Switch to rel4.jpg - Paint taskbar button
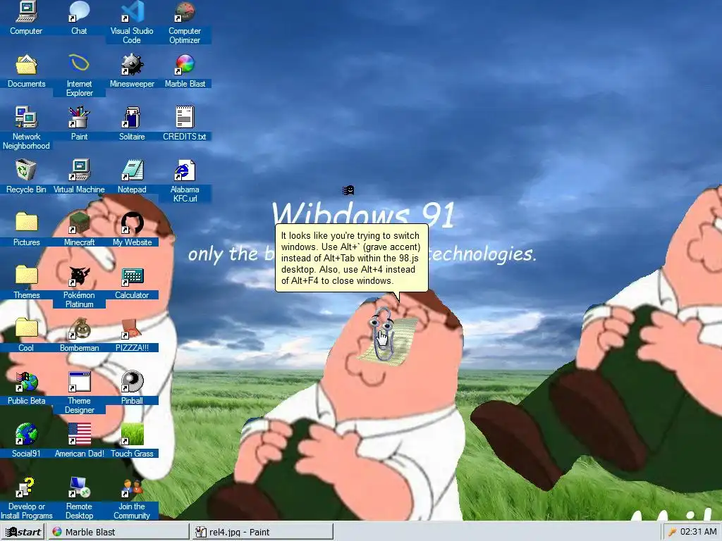Screen dimensions: 722x541 [x=262, y=533]
